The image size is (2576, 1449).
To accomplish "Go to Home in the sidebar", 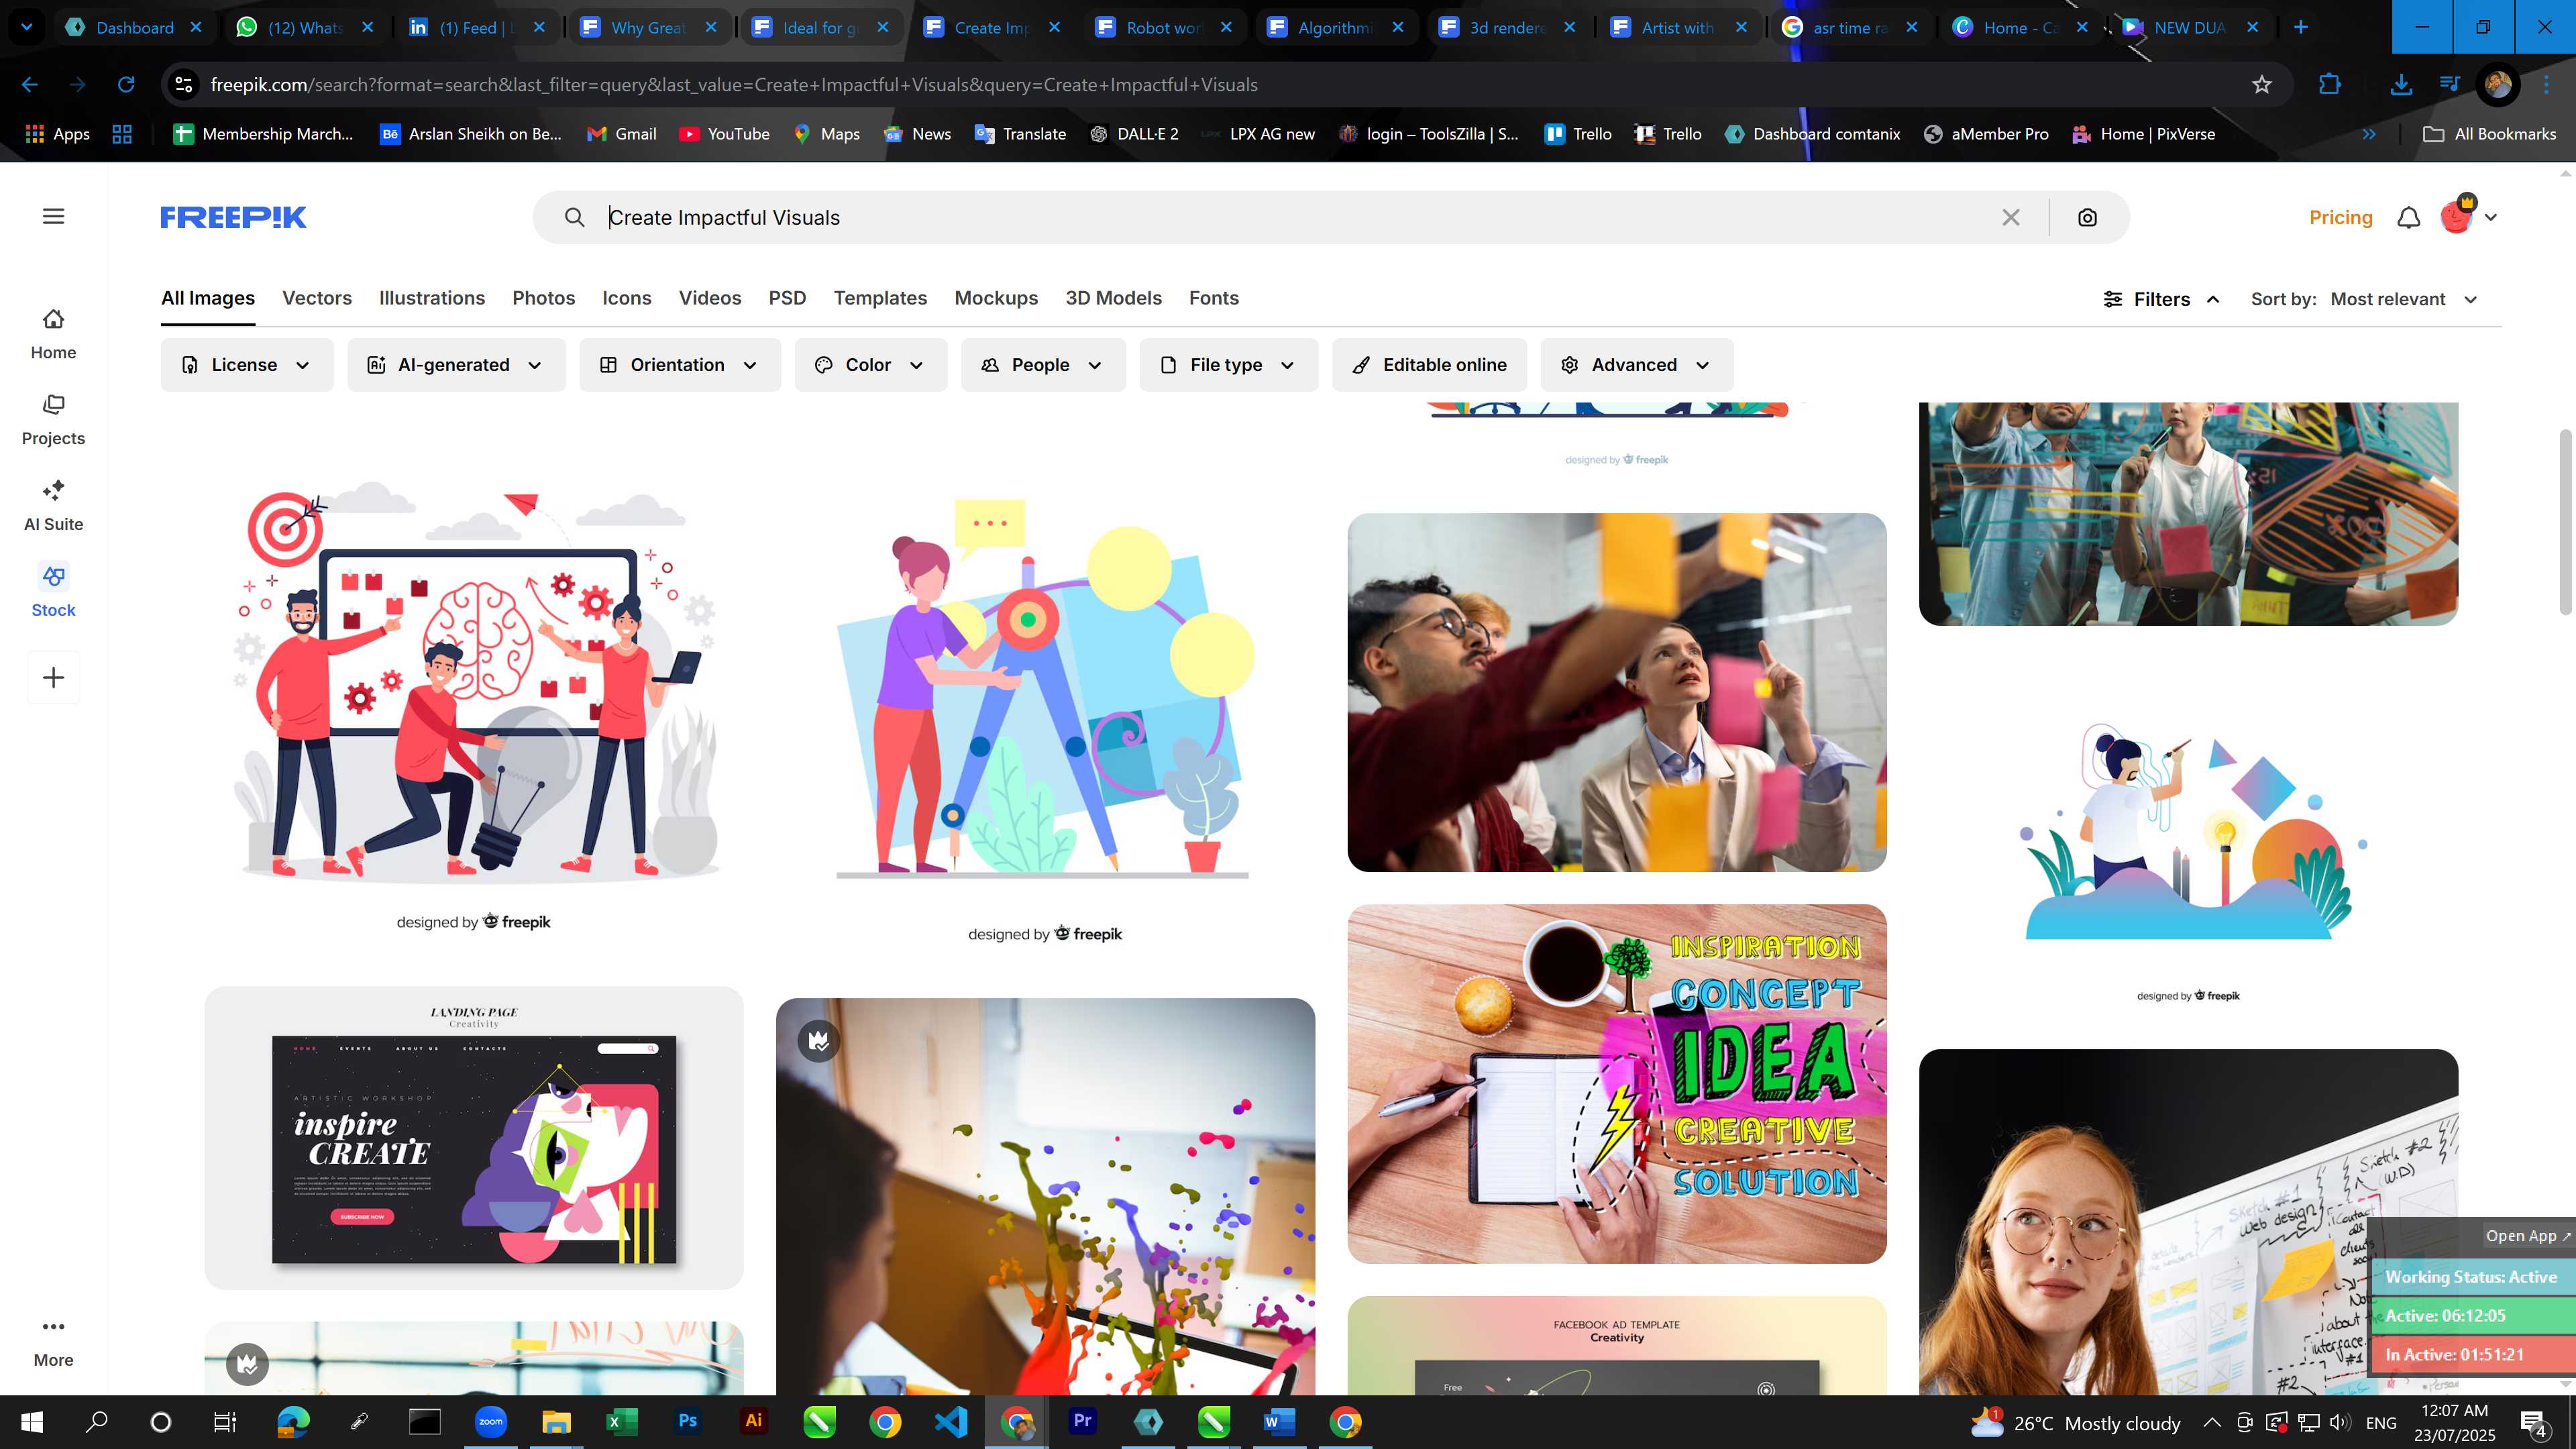I will [53, 334].
